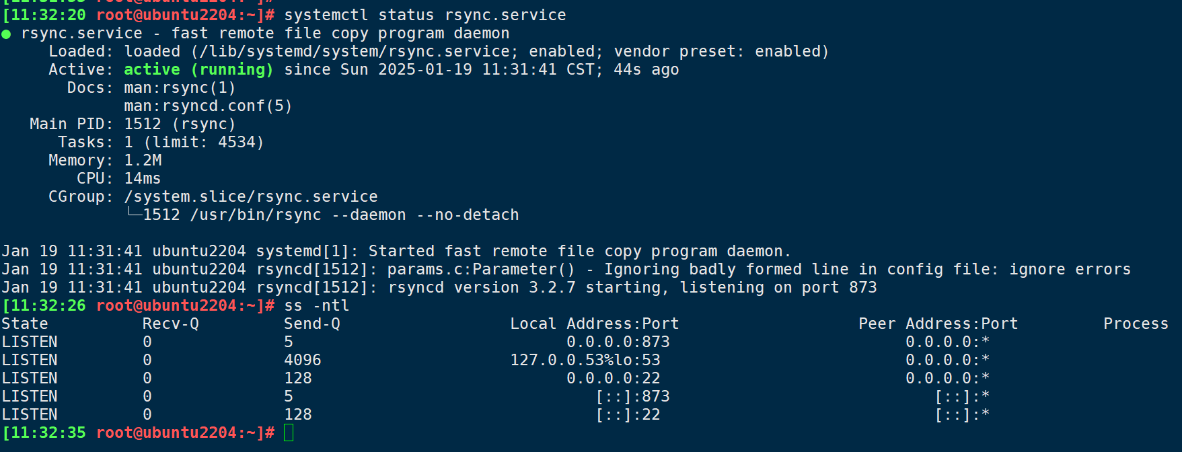Click the 'man:rsyncd.conf(5)' docs reference
Viewport: 1182px width, 452px height.
click(x=208, y=106)
